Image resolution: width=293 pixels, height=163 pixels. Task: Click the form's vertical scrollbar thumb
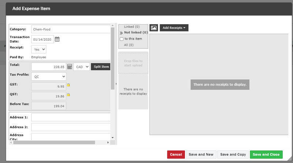[112, 58]
